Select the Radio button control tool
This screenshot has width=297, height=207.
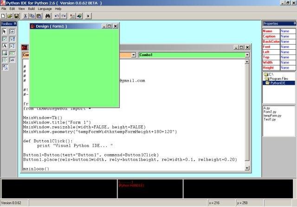(x=5, y=60)
